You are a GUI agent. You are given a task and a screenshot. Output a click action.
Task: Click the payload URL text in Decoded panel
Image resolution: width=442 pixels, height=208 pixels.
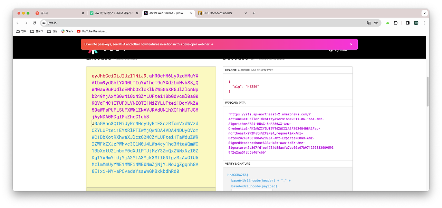pyautogui.click(x=281, y=133)
